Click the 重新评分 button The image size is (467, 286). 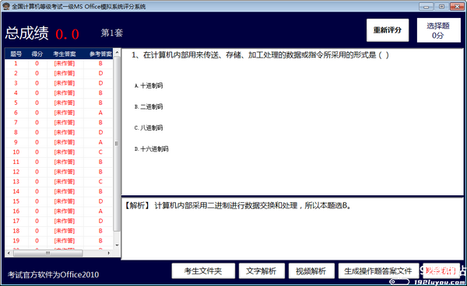[388, 30]
